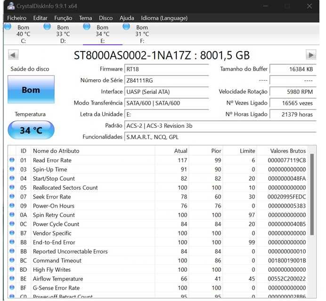
Task: Click the CrystalDiskInfo app icon in title bar
Action: pos(11,6)
